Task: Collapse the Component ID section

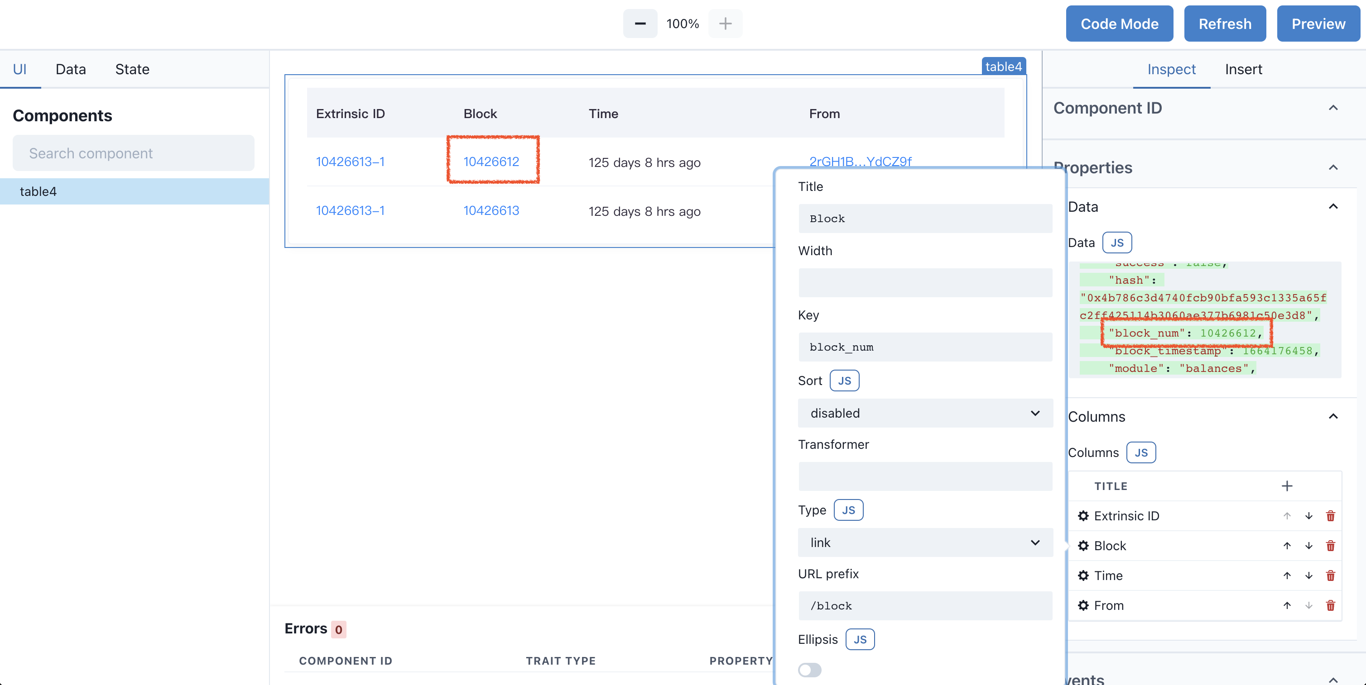Action: pos(1332,108)
